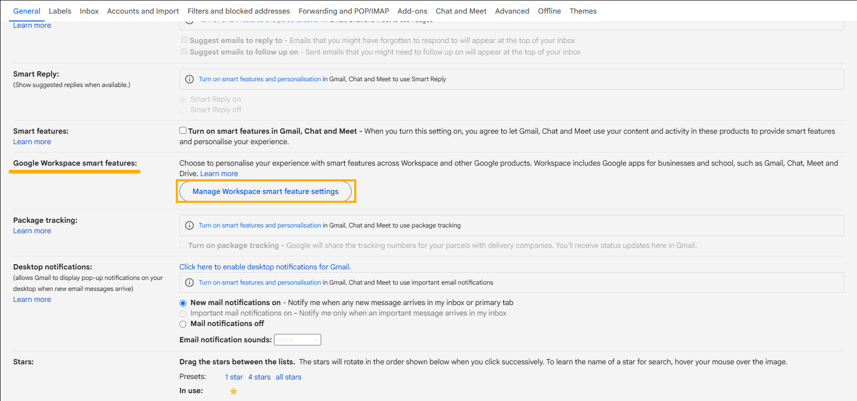
Task: Choose the 4 stars preset
Action: pyautogui.click(x=259, y=377)
